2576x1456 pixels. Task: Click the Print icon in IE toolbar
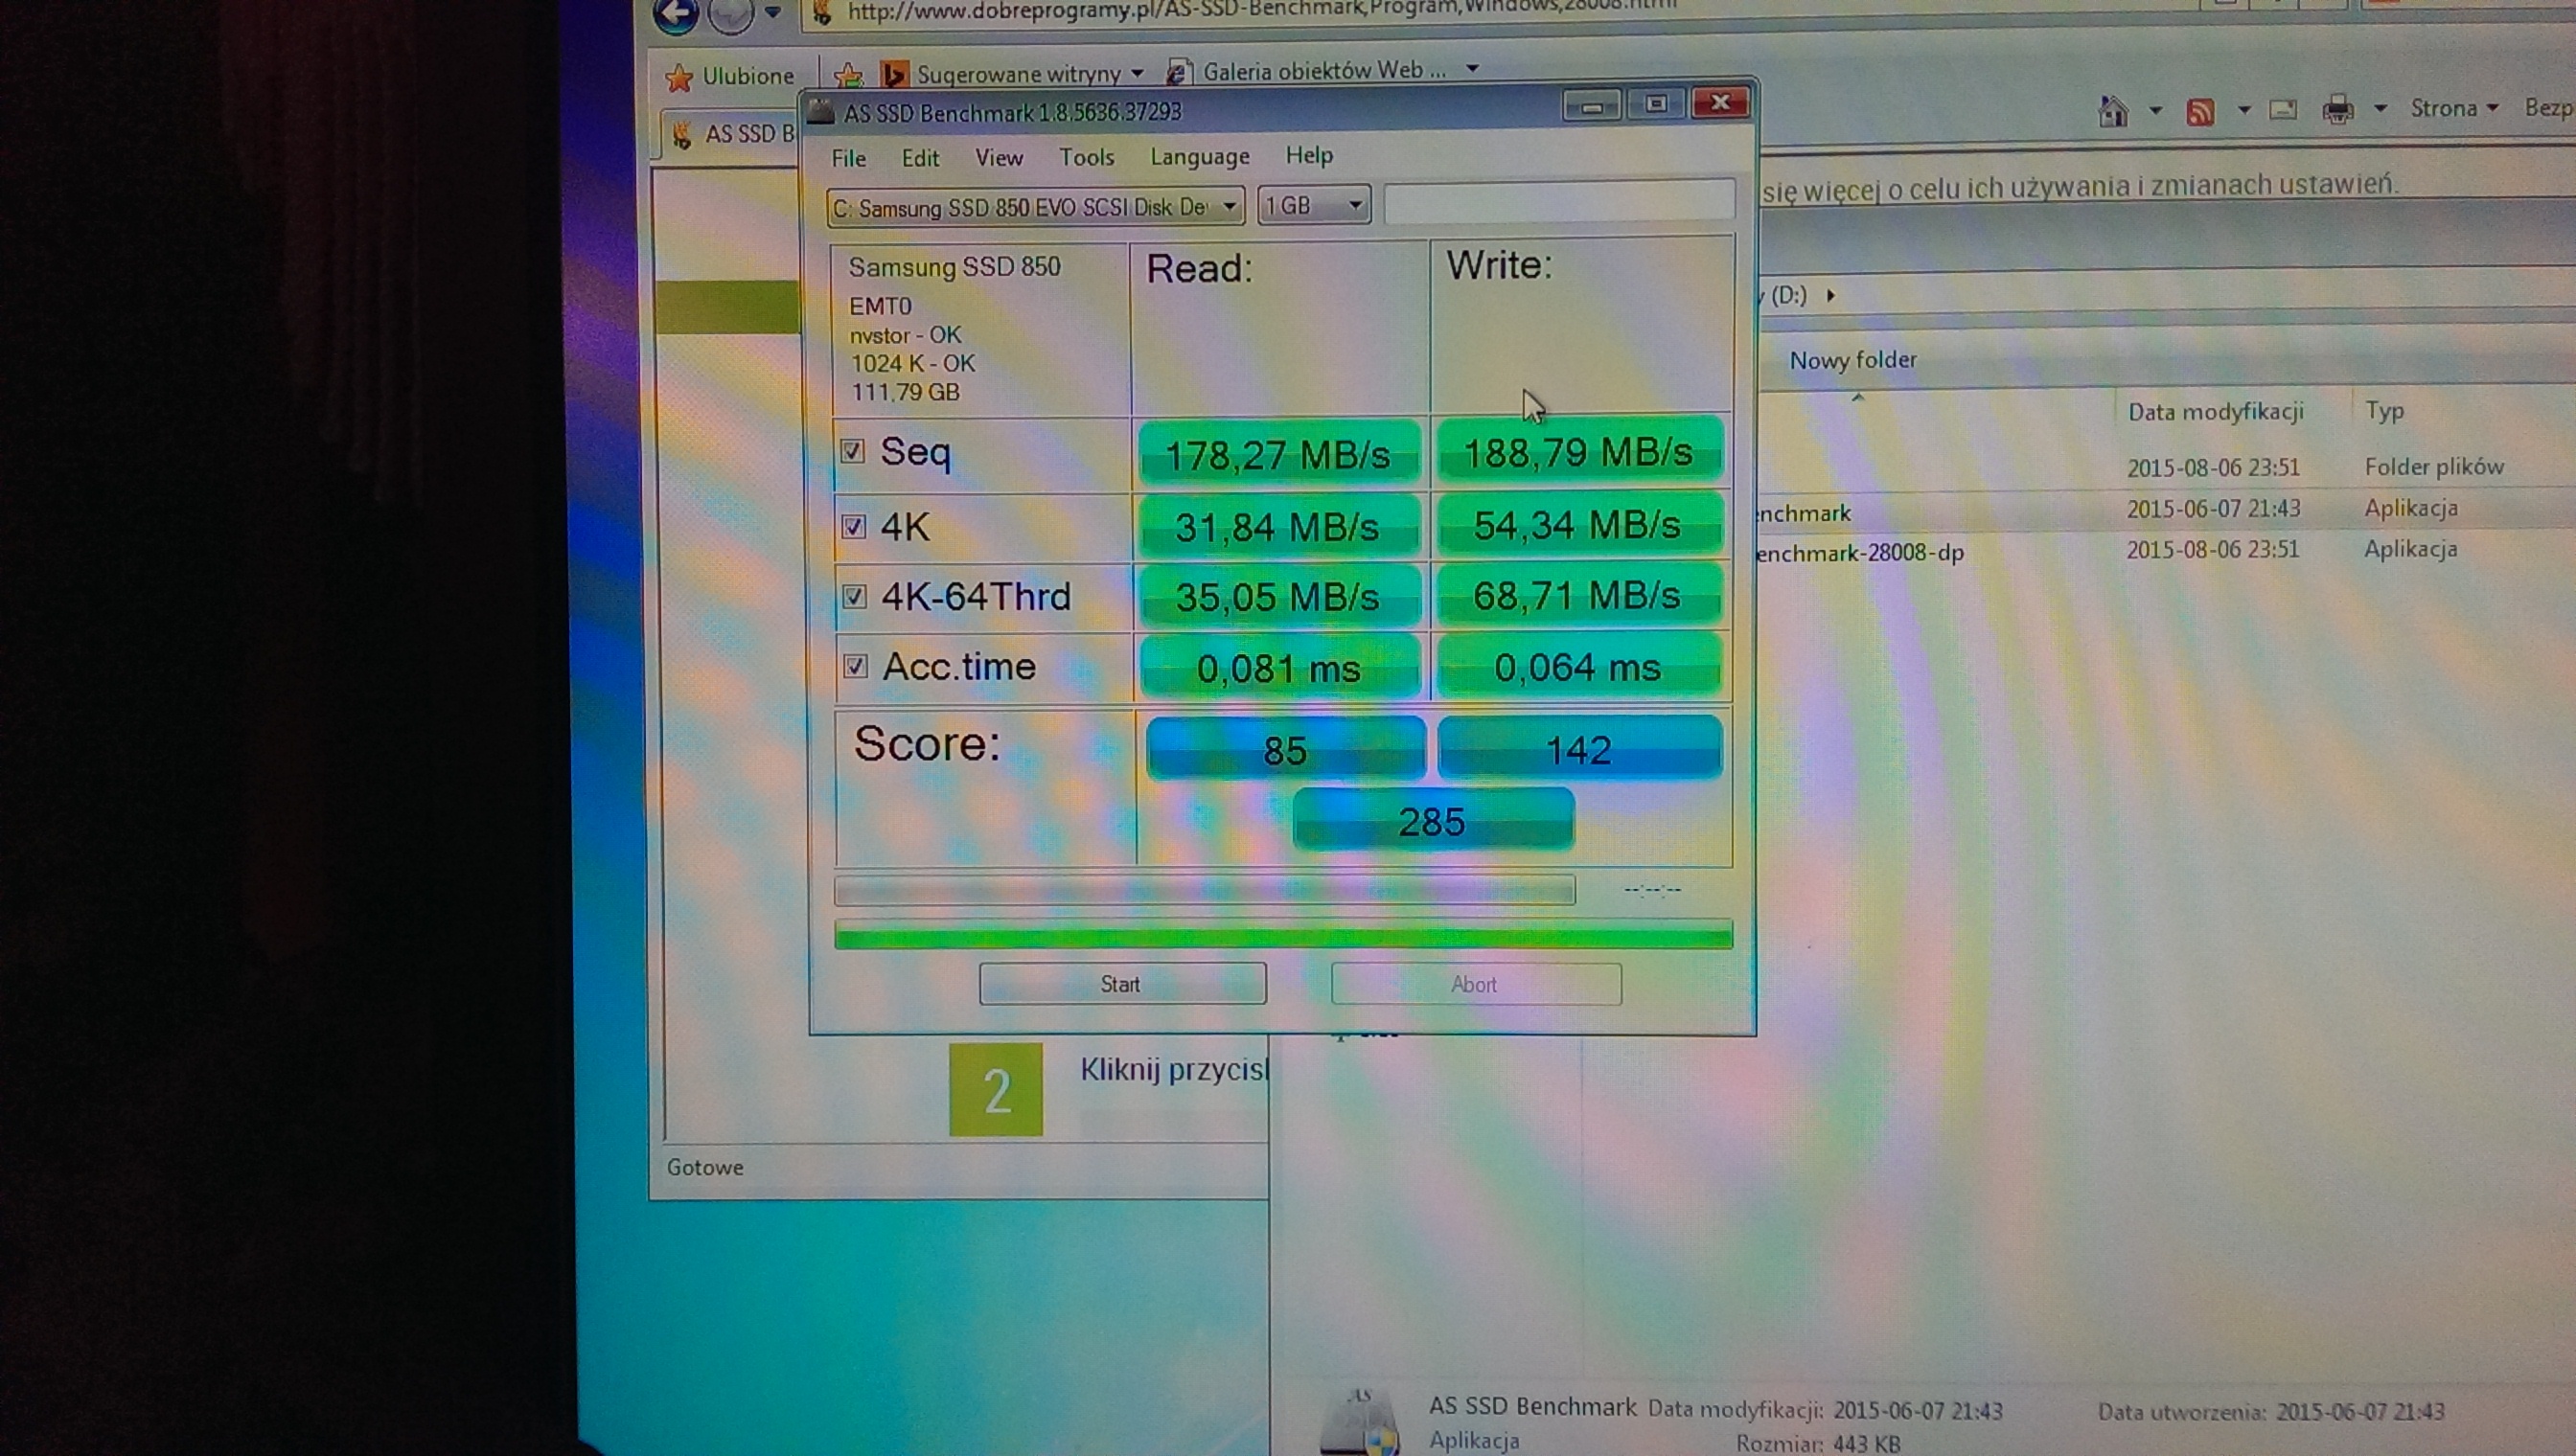point(2338,109)
